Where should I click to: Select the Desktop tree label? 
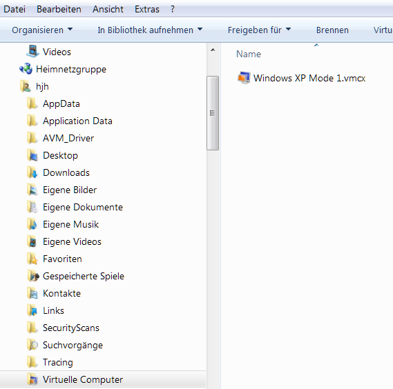tap(60, 155)
